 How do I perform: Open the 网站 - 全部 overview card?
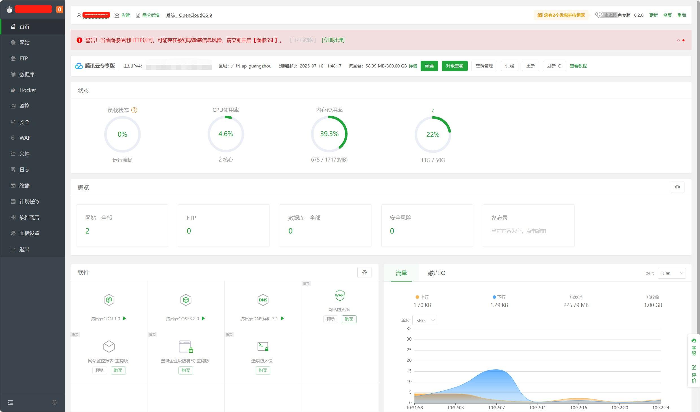(x=122, y=226)
